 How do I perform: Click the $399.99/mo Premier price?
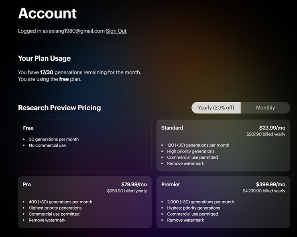click(271, 185)
